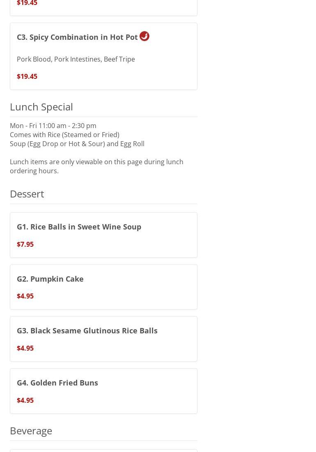Image resolution: width=316 pixels, height=452 pixels.
Task: Open G4. Golden Fried Buns item
Action: click(57, 383)
